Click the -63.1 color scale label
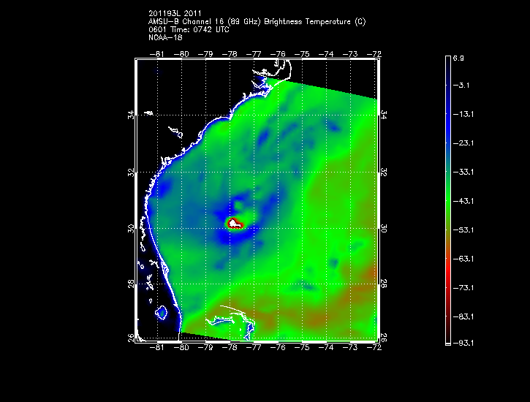Screen dimensions: 530x402 [x=463, y=259]
